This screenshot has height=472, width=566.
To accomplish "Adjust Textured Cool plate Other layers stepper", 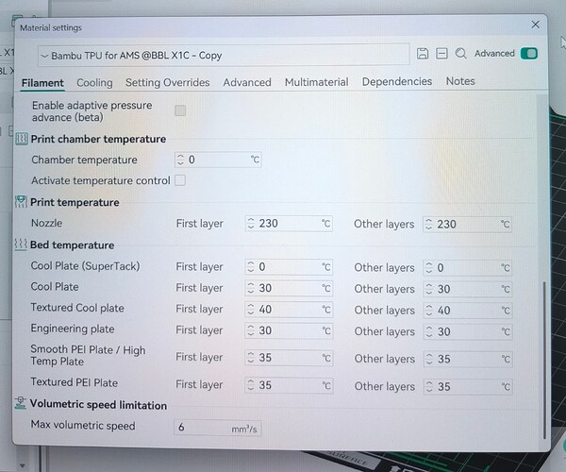I will click(428, 311).
